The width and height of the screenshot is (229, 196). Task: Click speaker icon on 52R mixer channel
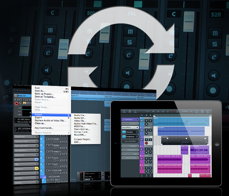pos(214,75)
